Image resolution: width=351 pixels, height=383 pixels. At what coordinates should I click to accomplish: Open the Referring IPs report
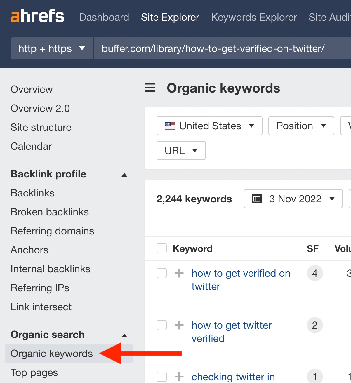coord(40,288)
